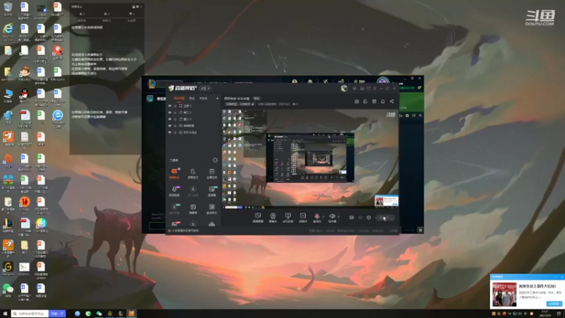This screenshot has height=318, width=565.
Task: Open the middle tool in toolbox second row
Action: point(193,191)
